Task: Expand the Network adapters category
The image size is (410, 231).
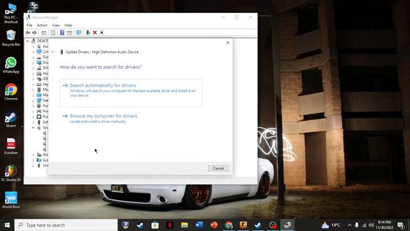Action: pyautogui.click(x=33, y=101)
